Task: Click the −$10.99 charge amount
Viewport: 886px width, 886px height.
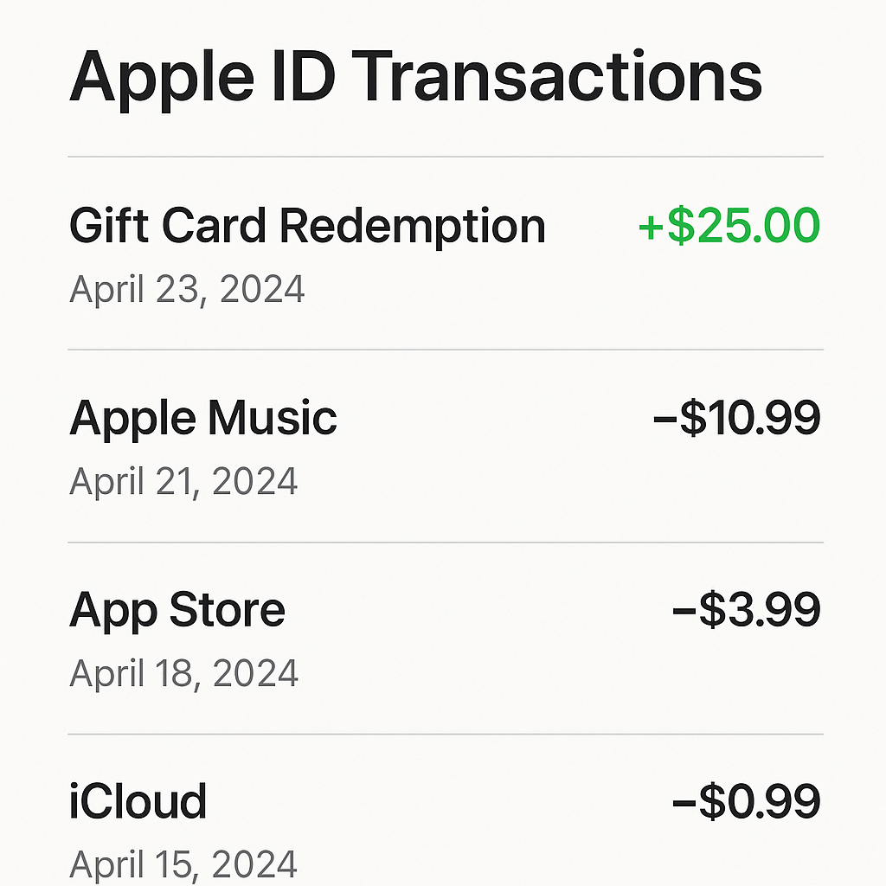Action: [x=736, y=419]
